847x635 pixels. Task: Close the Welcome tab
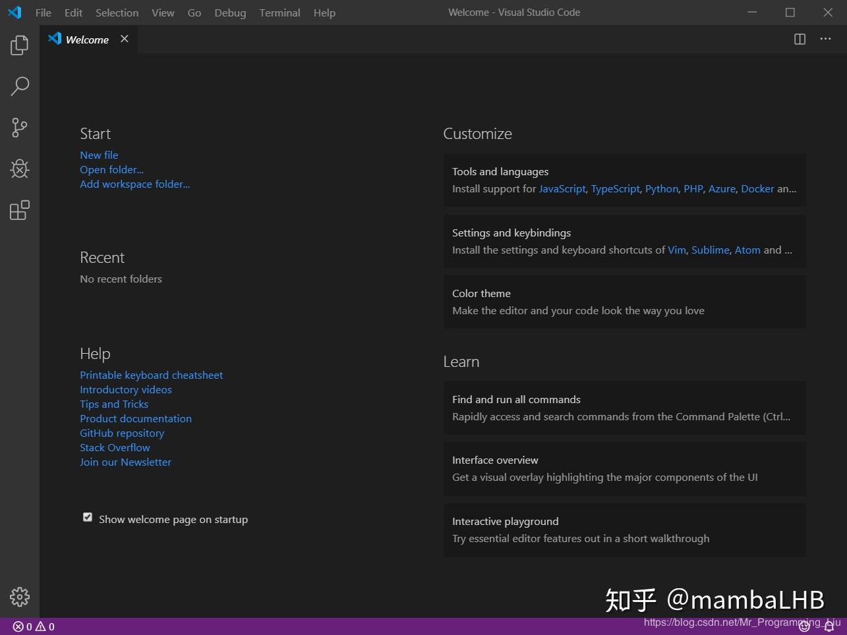tap(125, 39)
